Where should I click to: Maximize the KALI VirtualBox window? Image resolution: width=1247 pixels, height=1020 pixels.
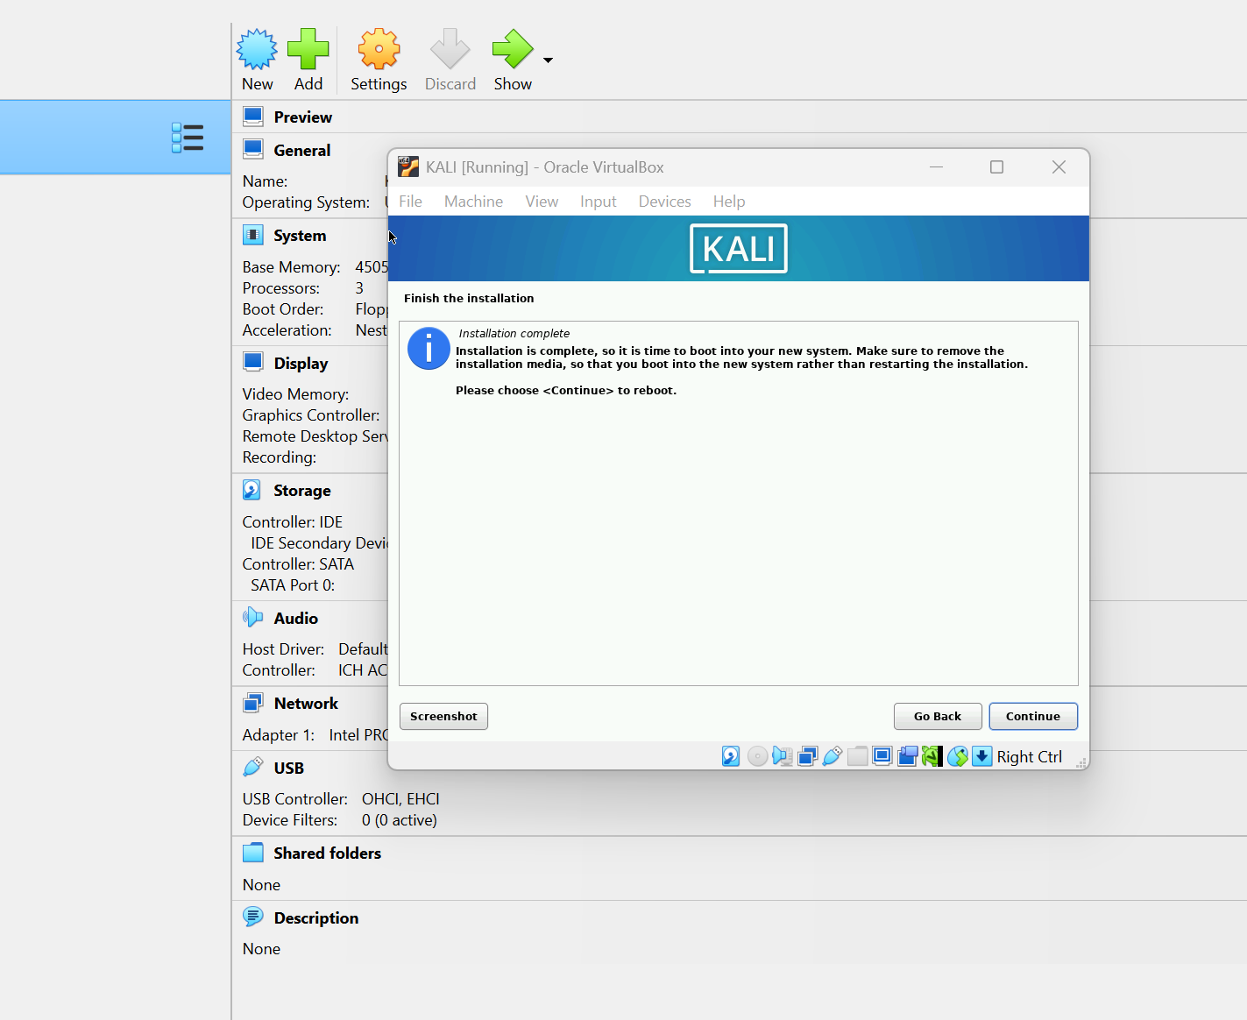(996, 166)
